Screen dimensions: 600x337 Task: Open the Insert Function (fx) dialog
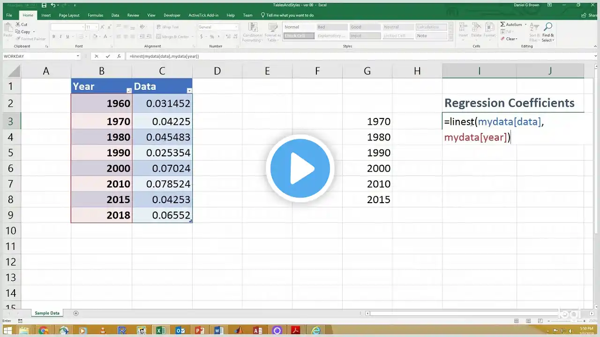coord(119,56)
